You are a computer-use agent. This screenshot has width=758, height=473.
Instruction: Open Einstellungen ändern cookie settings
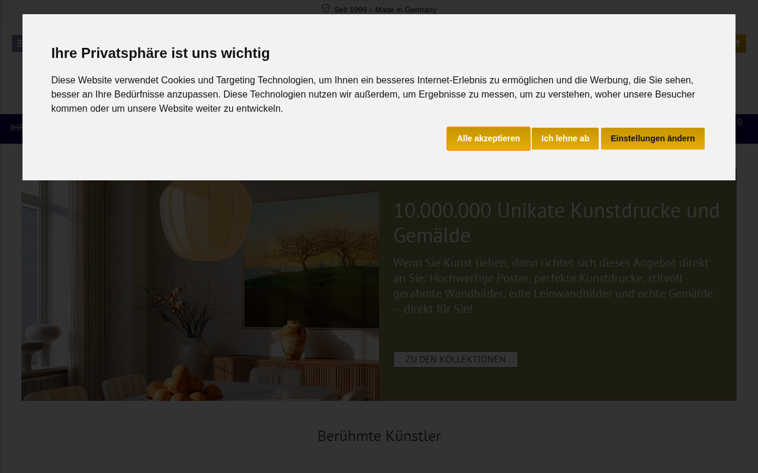tap(653, 138)
